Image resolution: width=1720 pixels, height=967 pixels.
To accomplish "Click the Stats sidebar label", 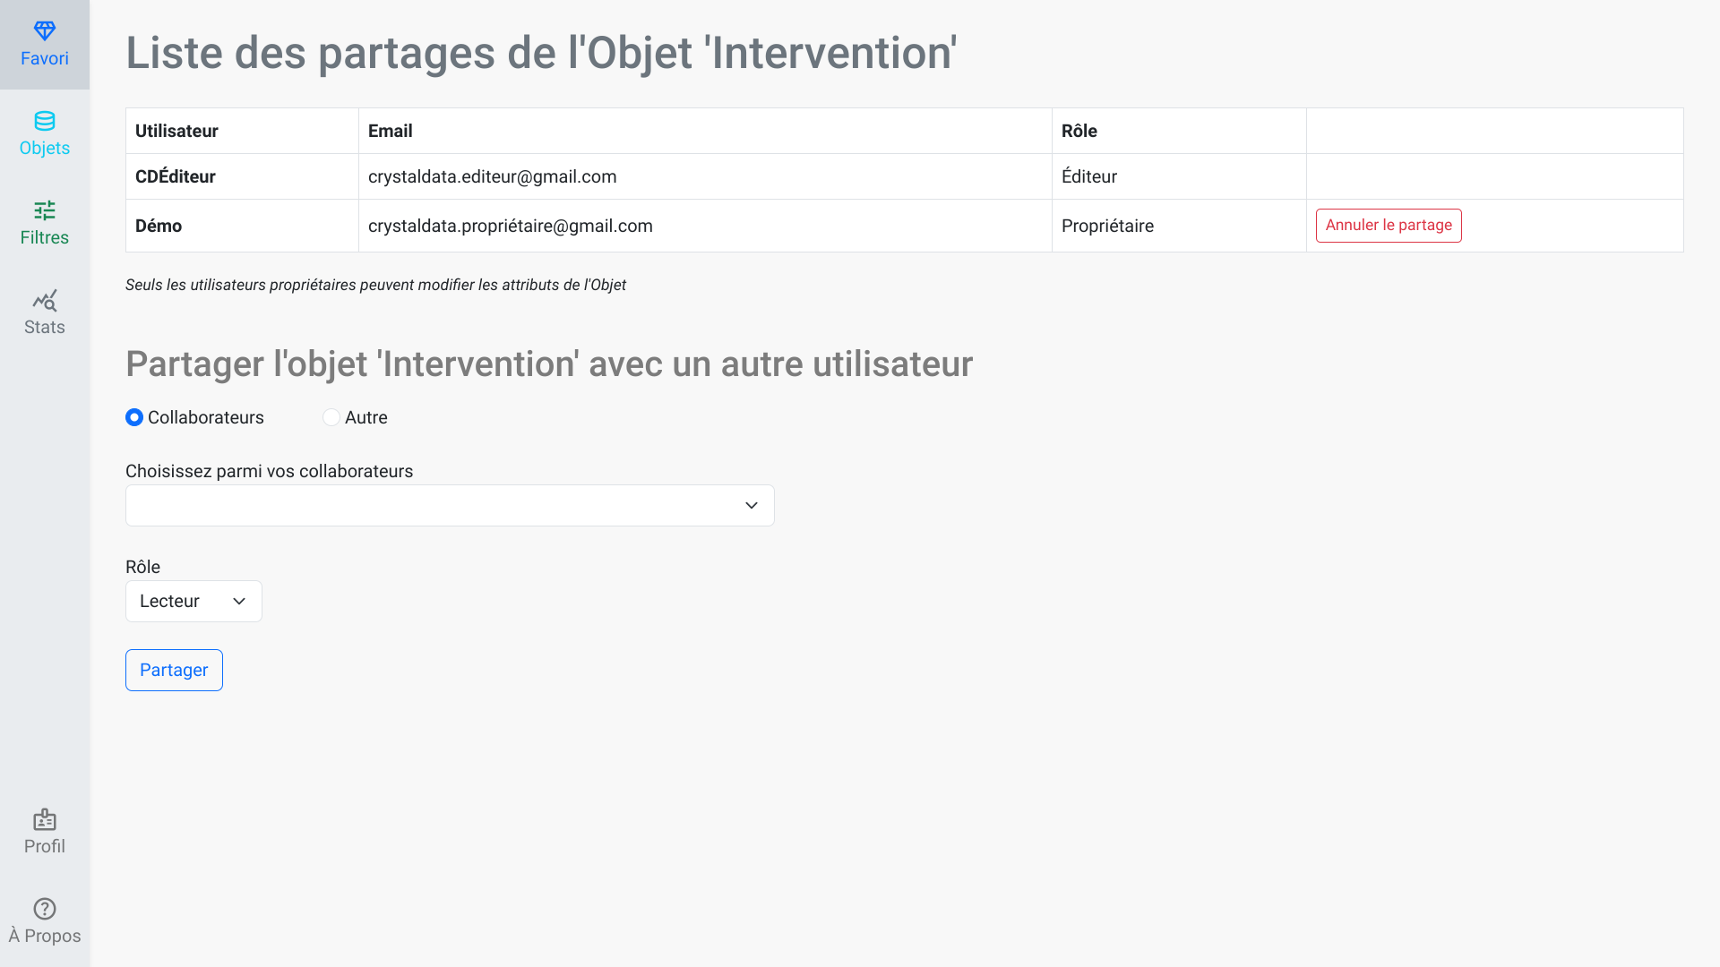I will 45,327.
